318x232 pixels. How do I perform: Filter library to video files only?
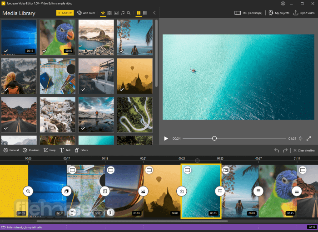tap(109, 13)
